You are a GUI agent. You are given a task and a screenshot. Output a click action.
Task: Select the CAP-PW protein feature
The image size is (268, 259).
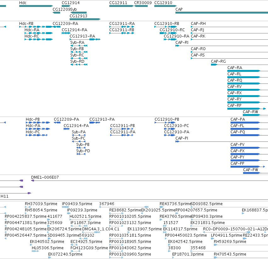coord(255,173)
